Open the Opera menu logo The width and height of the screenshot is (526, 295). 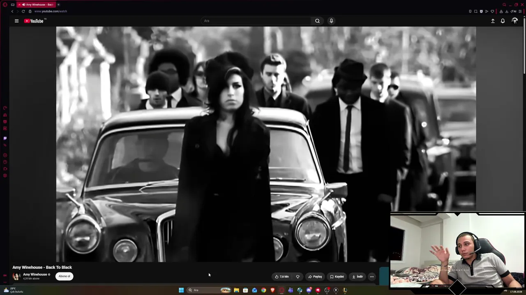(x=5, y=5)
